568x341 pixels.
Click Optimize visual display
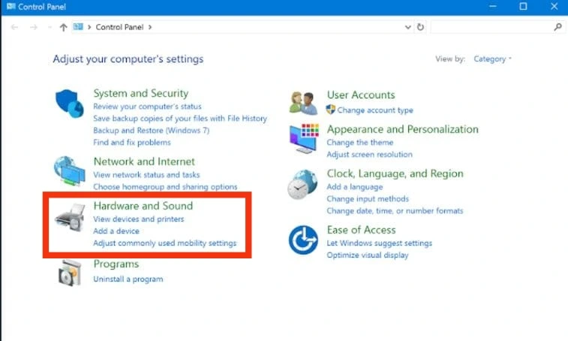(368, 255)
